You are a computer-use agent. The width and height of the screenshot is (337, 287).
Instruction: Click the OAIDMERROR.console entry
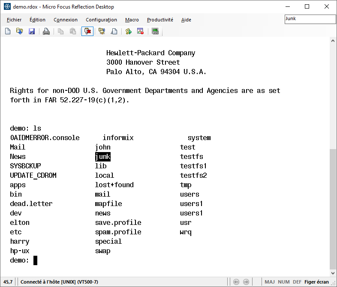tap(45, 138)
